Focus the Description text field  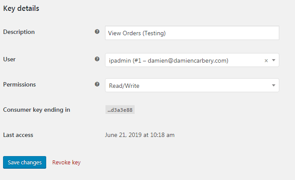[x=192, y=33]
